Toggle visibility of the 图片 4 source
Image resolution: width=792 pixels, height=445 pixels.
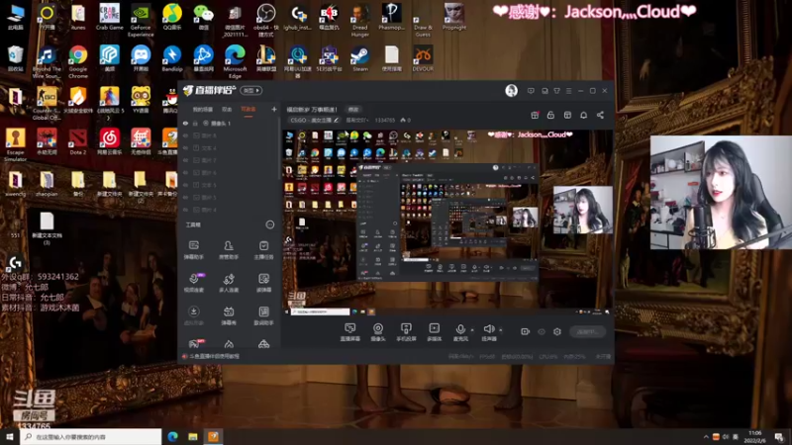click(x=185, y=210)
